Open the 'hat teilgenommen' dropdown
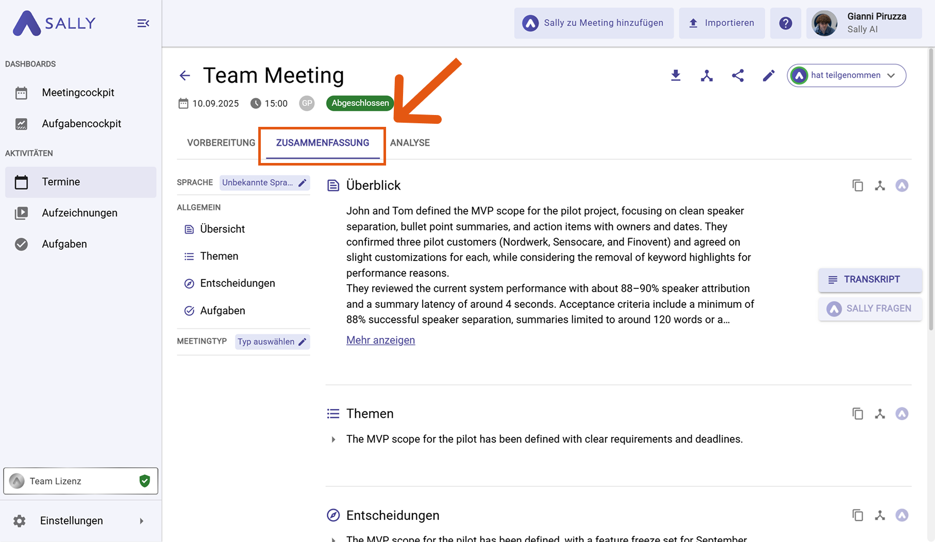The height and width of the screenshot is (542, 935). pyautogui.click(x=846, y=75)
